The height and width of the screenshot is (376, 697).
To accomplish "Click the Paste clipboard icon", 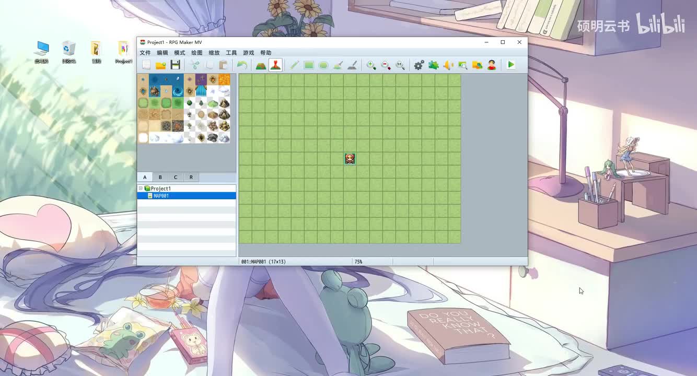I will [x=223, y=65].
